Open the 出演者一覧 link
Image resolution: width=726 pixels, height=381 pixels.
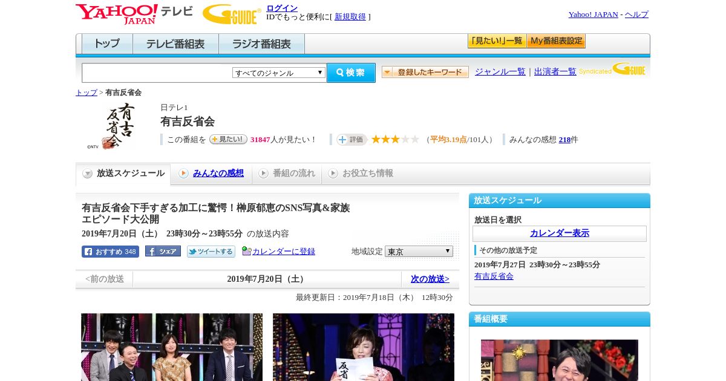(x=555, y=72)
